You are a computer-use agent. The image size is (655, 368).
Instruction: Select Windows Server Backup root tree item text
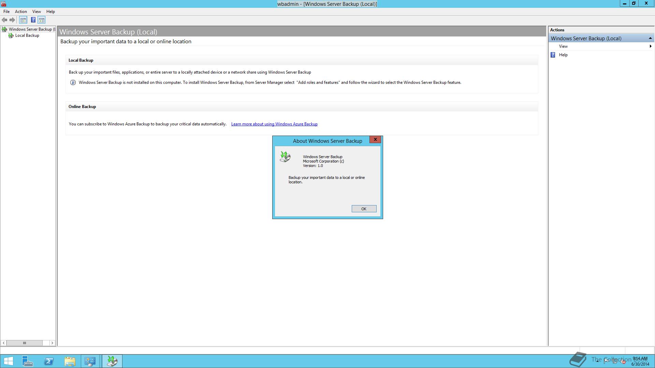tap(32, 29)
